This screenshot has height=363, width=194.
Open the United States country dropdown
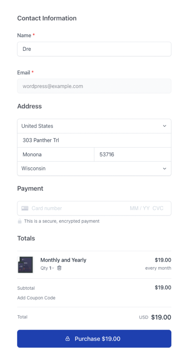point(94,126)
